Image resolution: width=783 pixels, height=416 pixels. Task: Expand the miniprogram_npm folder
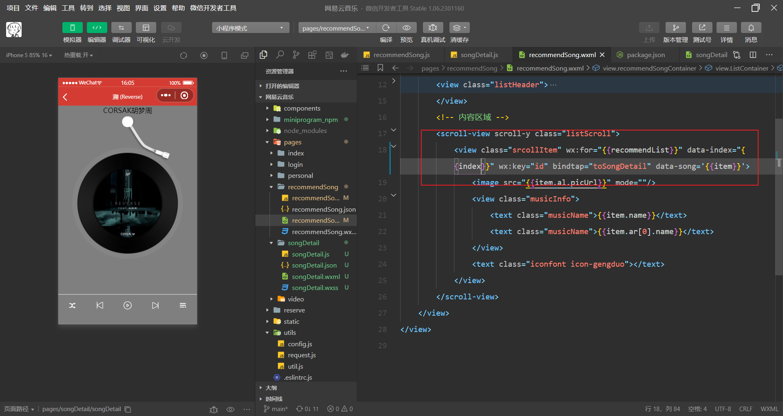pos(306,119)
